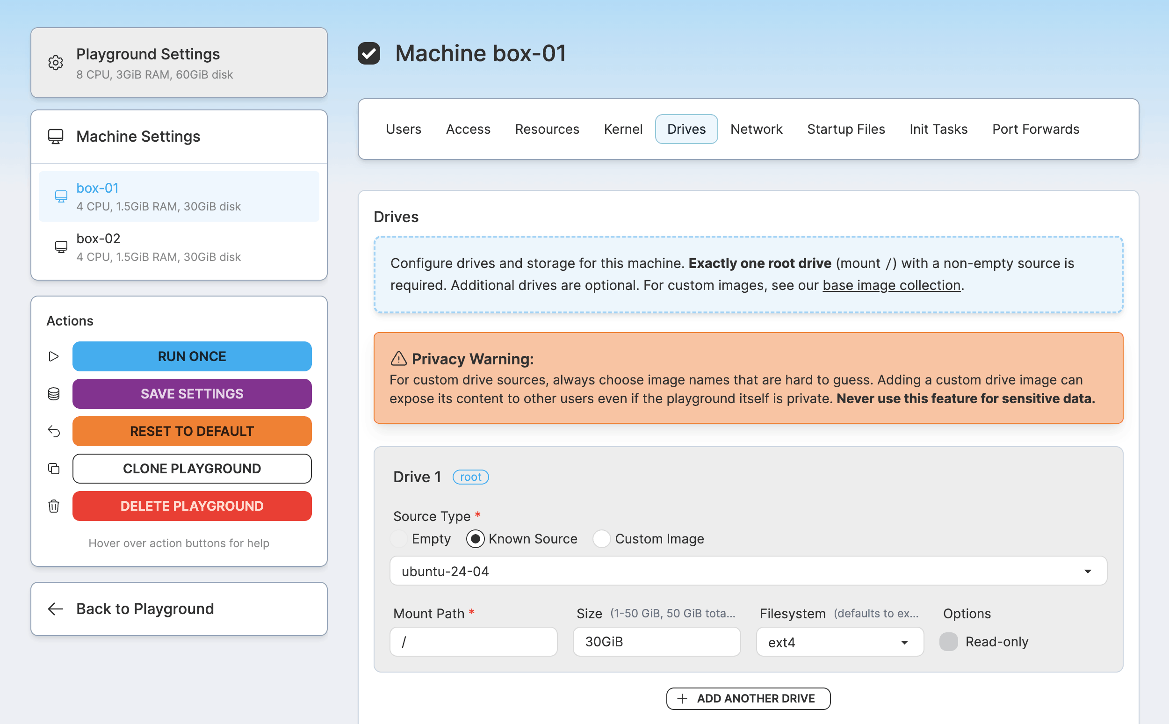This screenshot has width=1169, height=724.
Task: Select the Empty source type radio
Action: coord(399,539)
